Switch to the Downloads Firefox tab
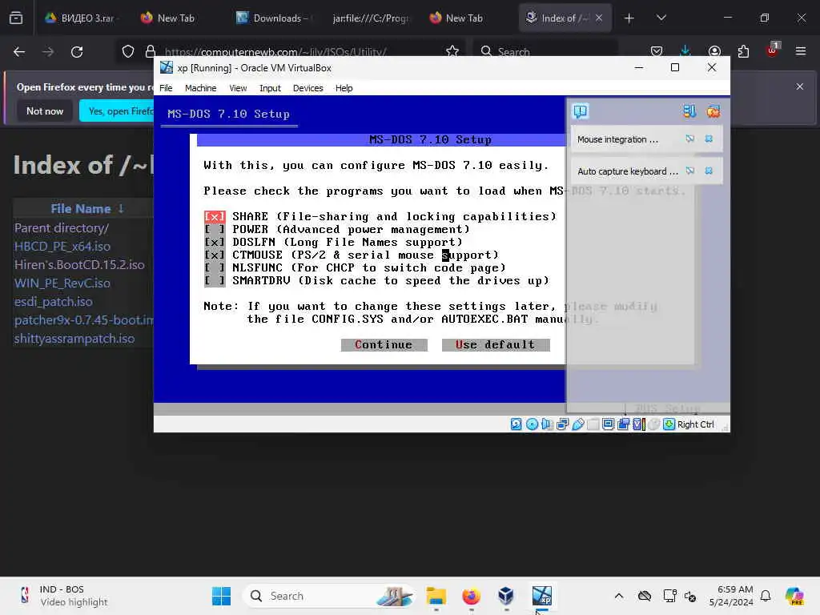 tap(273, 18)
